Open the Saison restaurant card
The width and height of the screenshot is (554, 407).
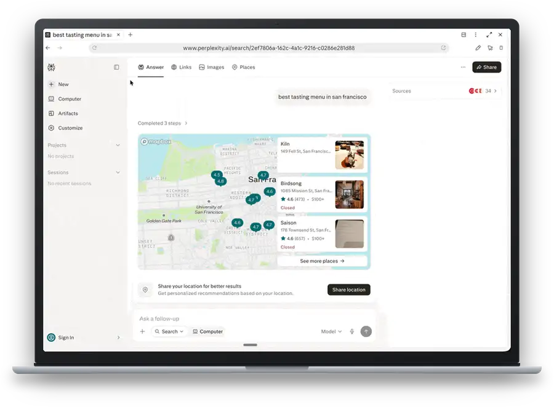tap(322, 234)
